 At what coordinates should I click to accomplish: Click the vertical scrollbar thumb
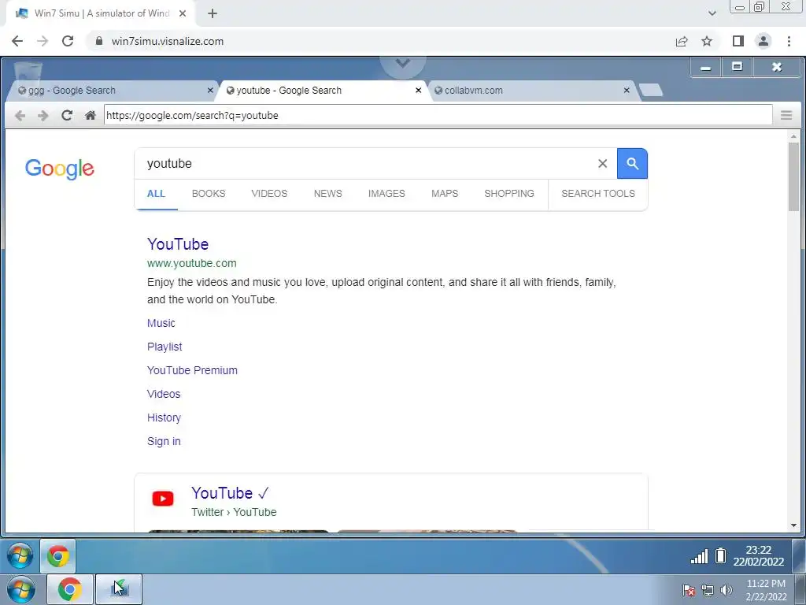click(793, 176)
